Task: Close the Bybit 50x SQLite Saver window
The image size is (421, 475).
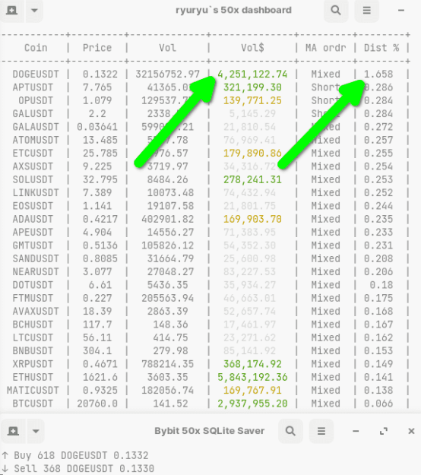Action: [411, 431]
